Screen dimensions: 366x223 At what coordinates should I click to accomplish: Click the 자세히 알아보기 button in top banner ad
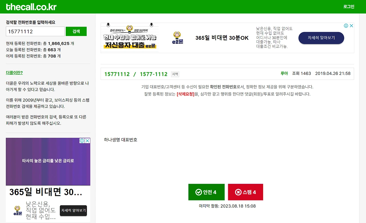(321, 38)
